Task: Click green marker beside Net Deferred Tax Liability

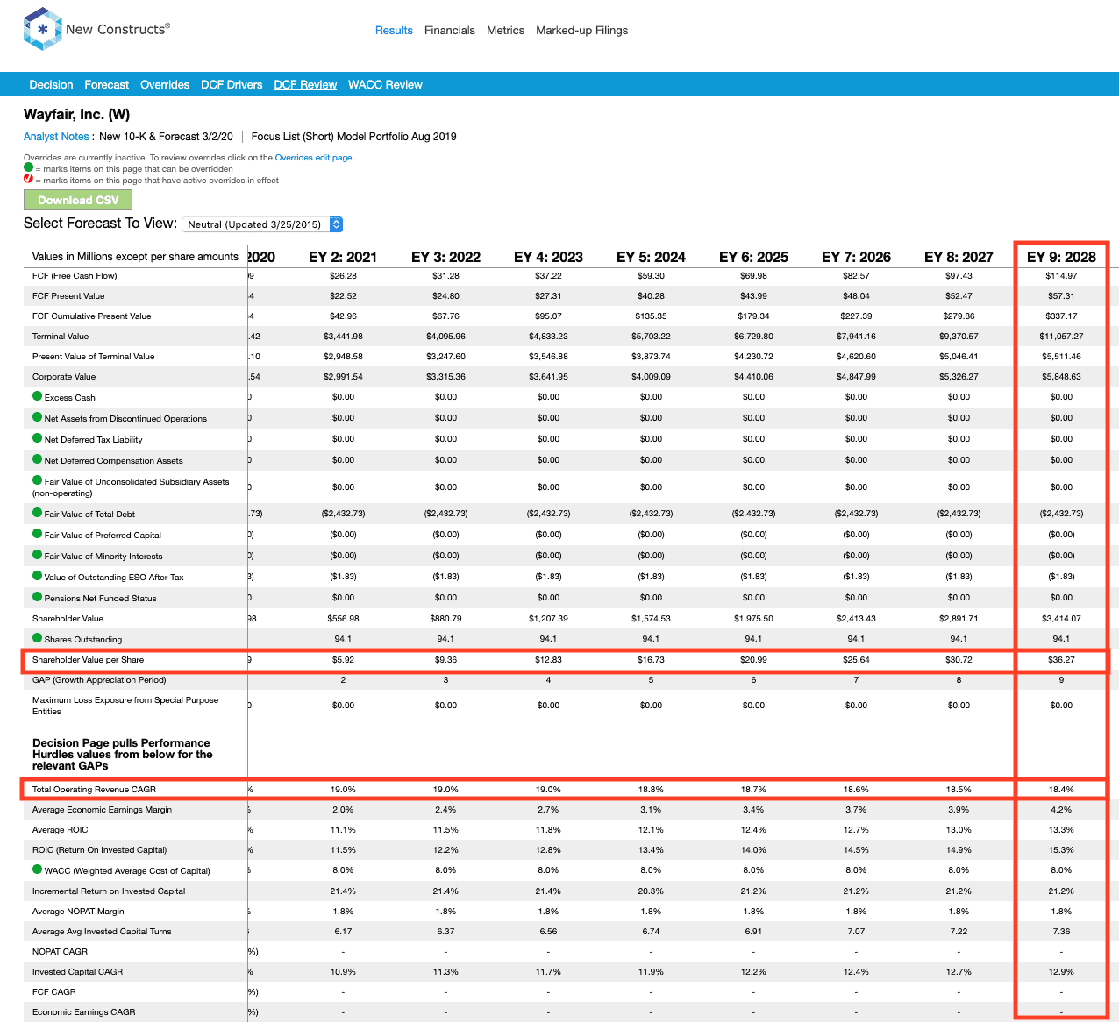Action: [x=38, y=438]
